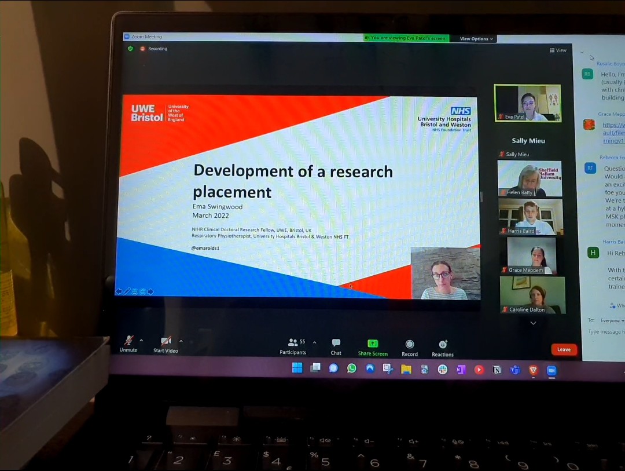Click the green Share Screen button
Image resolution: width=625 pixels, height=471 pixels.
tap(373, 348)
